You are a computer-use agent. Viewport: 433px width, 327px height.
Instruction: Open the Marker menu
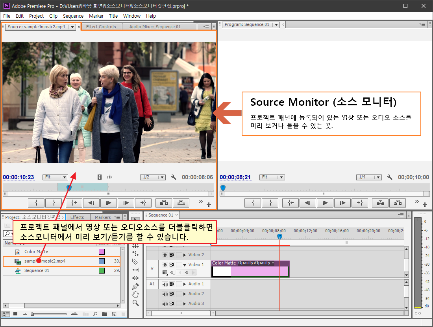96,16
